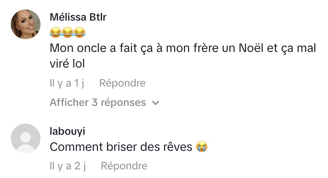Click the word "rêves" in labouyi's comment

(179, 147)
